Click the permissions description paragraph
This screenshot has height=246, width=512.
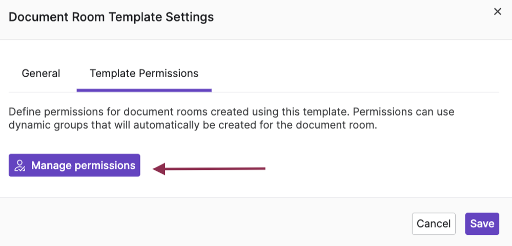coord(231,118)
